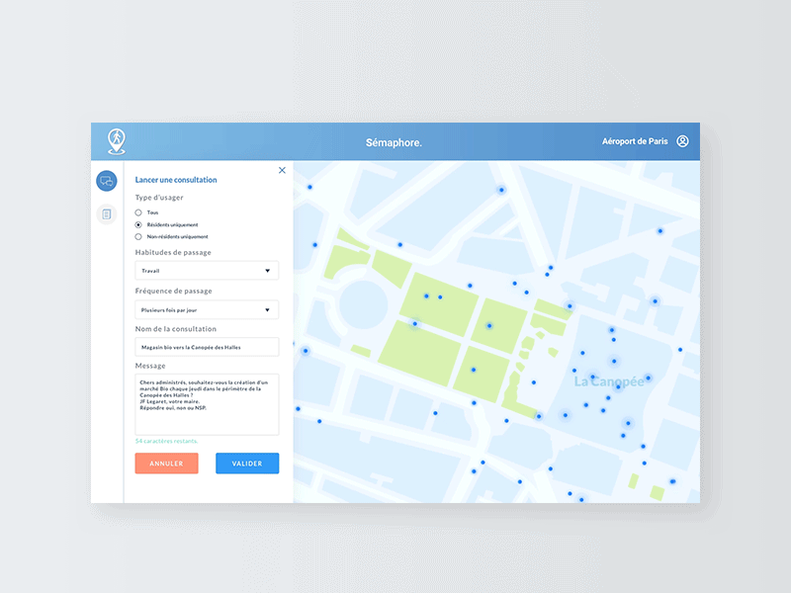Click the Annuler button
The width and height of the screenshot is (791, 593).
pyautogui.click(x=166, y=464)
